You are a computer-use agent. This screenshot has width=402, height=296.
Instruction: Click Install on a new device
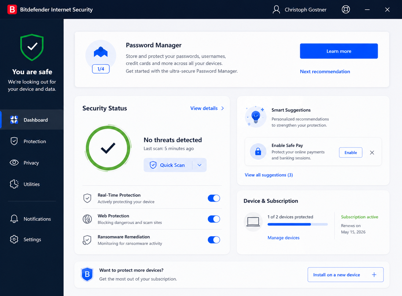pos(345,275)
